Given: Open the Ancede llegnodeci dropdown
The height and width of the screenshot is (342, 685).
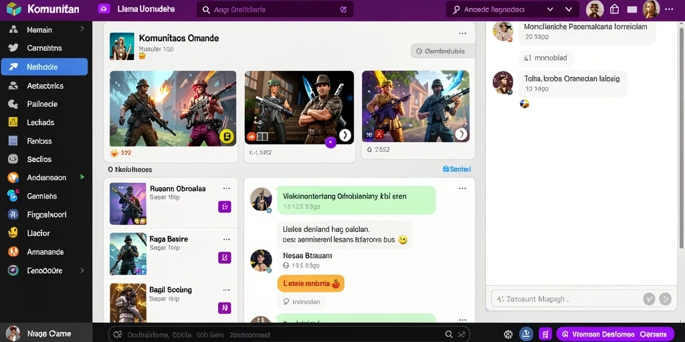Looking at the screenshot, I should (550, 9).
